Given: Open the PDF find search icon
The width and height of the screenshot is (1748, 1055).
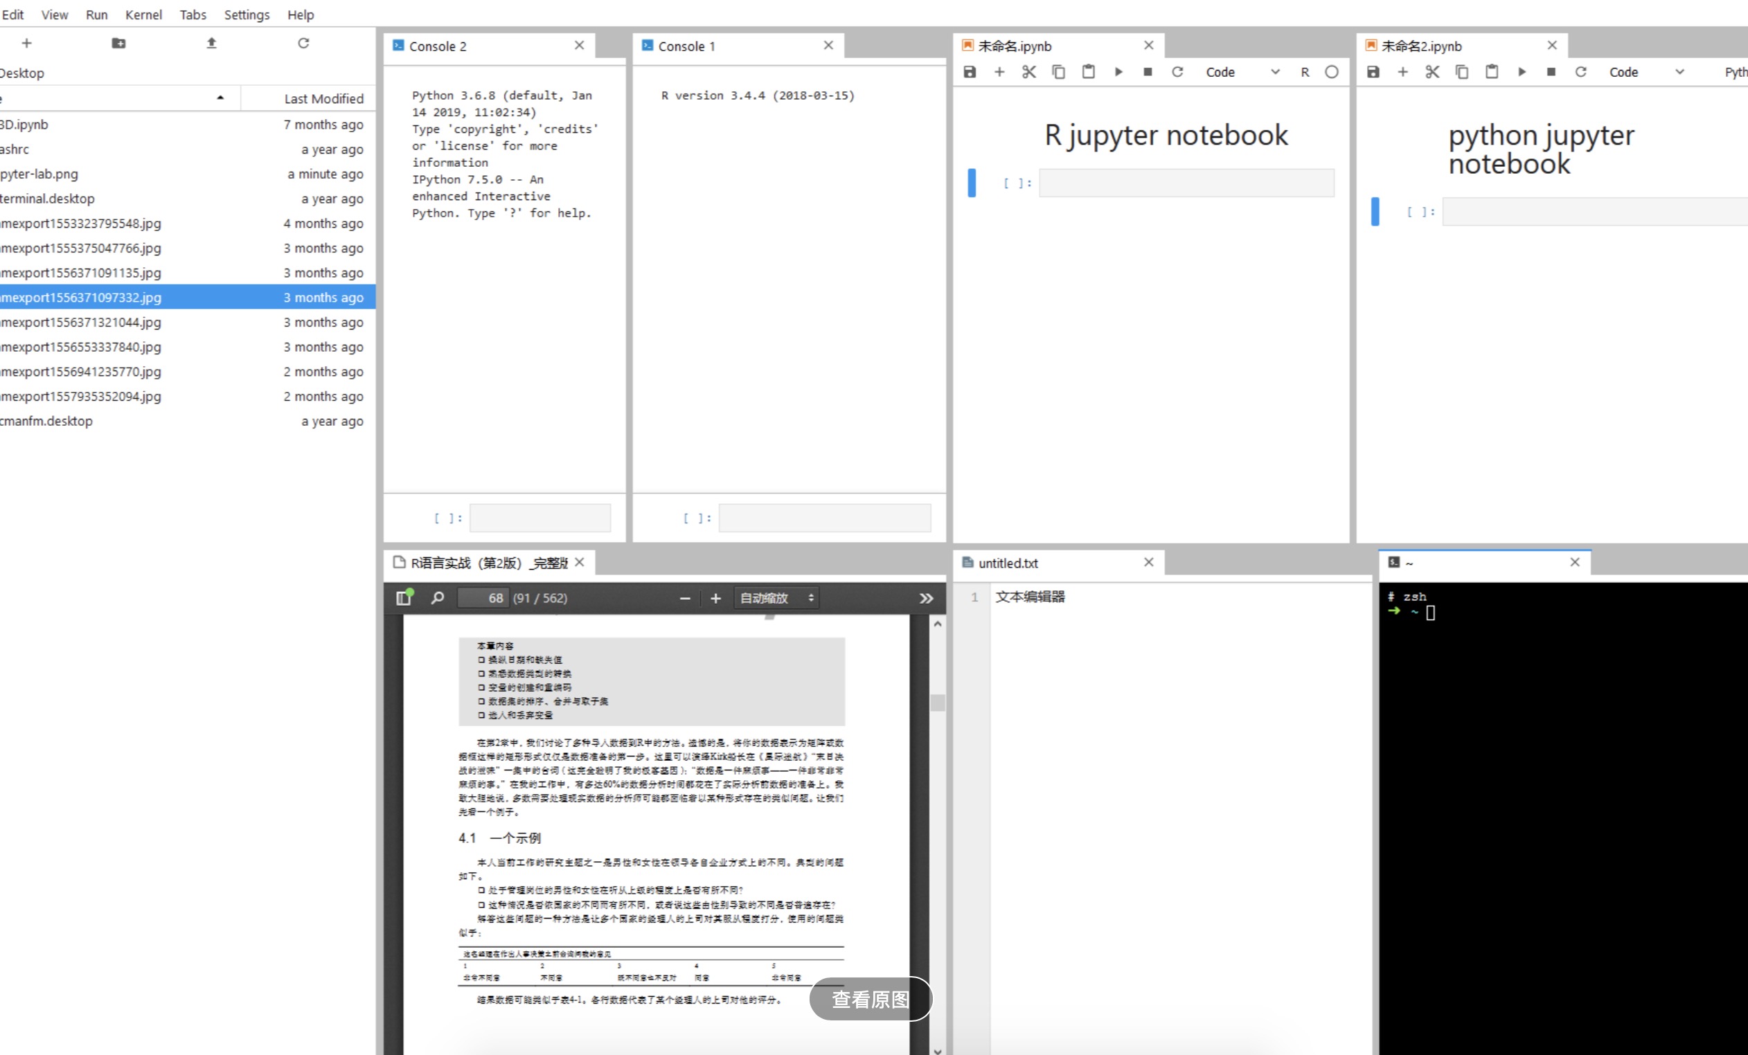Looking at the screenshot, I should (438, 597).
